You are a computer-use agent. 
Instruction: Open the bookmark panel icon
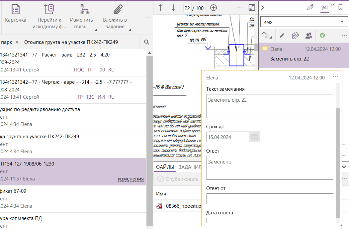coord(340,8)
